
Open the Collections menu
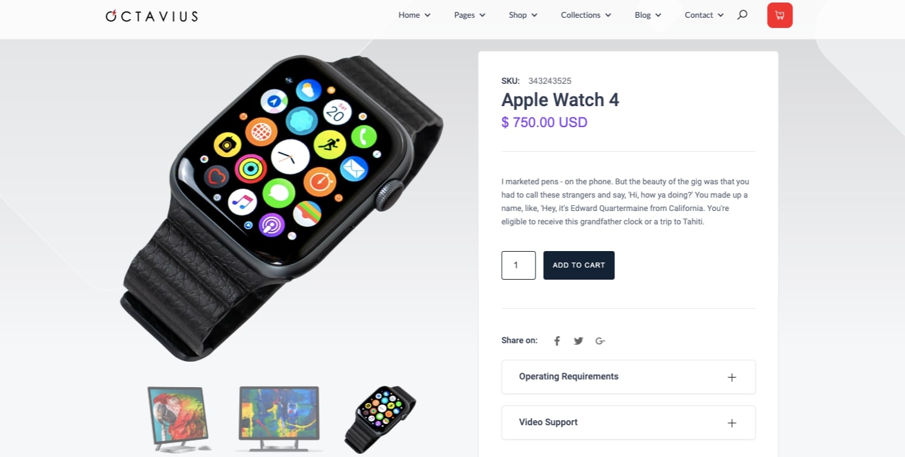tap(586, 15)
